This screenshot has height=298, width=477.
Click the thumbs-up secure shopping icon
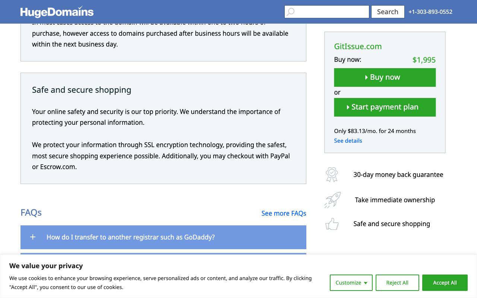click(x=332, y=224)
